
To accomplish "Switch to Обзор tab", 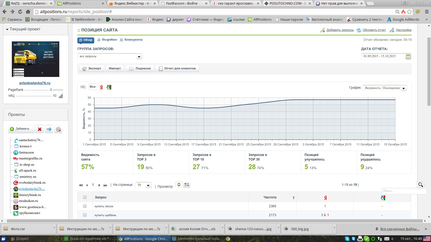I will coord(86,40).
